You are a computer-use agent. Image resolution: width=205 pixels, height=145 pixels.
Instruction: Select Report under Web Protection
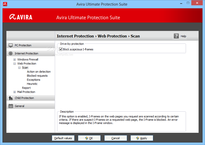coord(26,88)
